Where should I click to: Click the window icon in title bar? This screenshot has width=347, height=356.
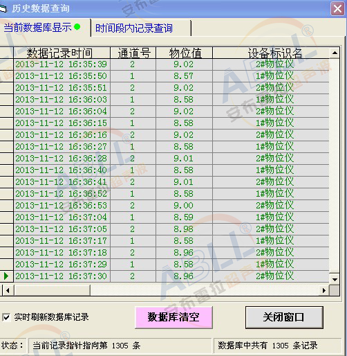pyautogui.click(x=3, y=9)
